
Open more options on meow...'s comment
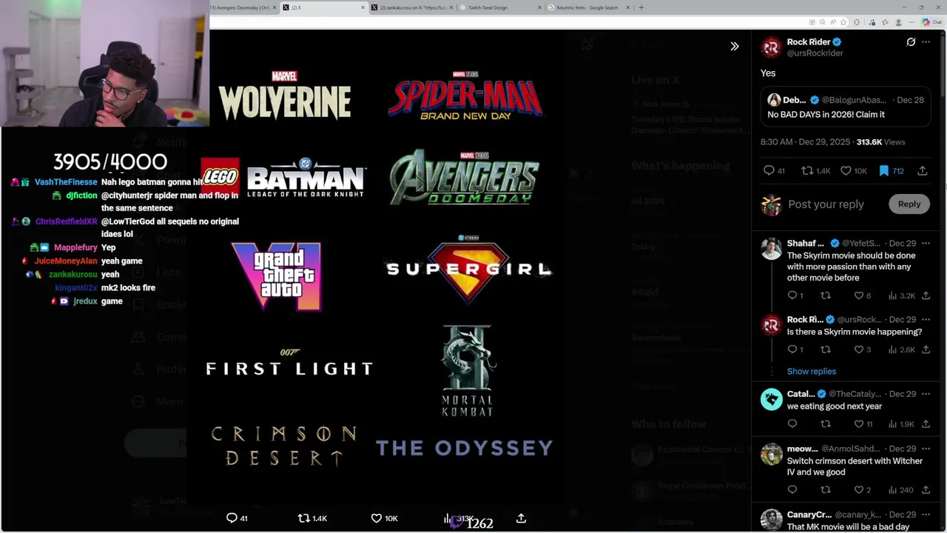[x=926, y=449]
